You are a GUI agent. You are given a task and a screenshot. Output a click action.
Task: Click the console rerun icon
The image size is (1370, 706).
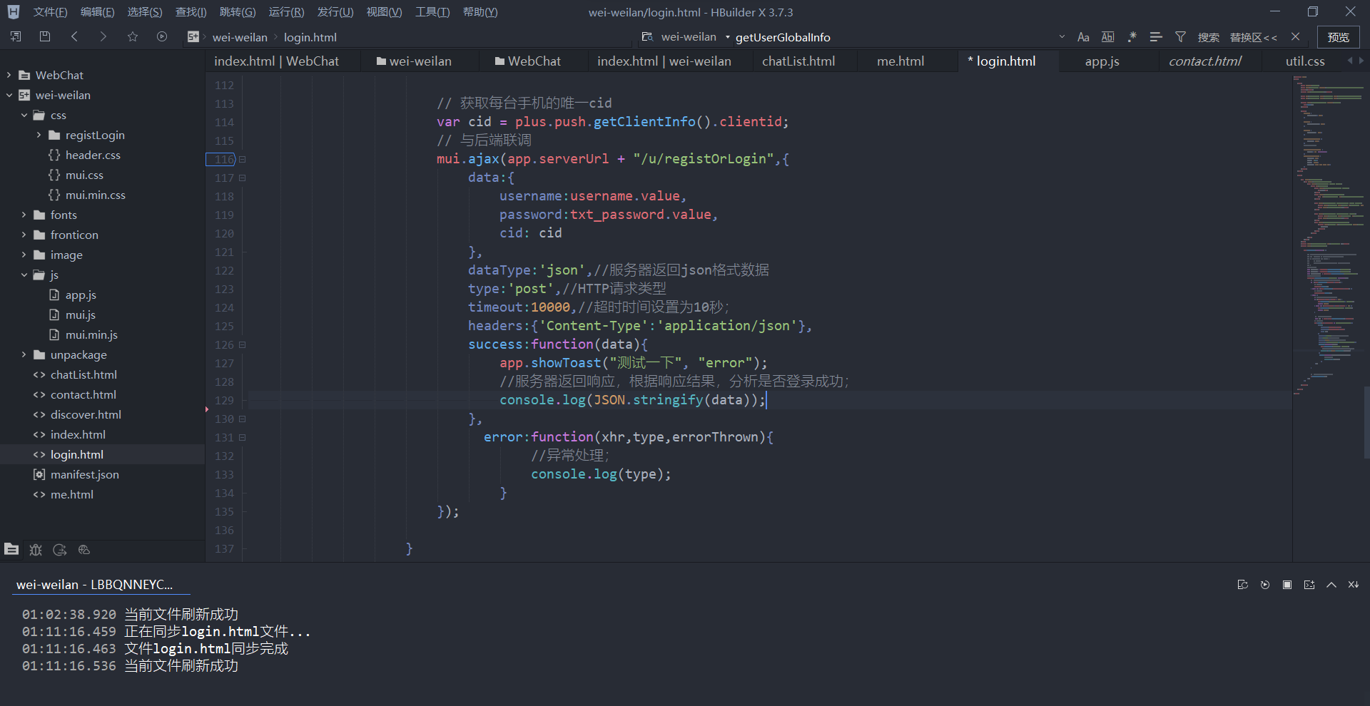click(x=1265, y=585)
